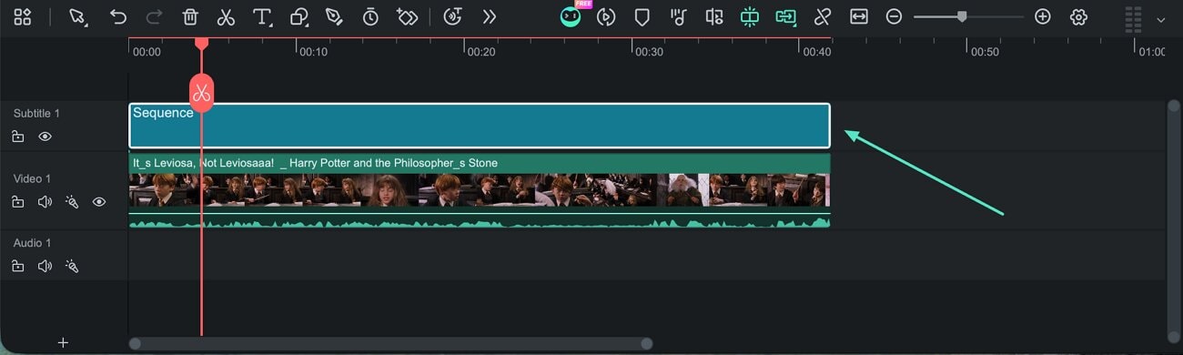Click the 00:20 ruler mark

[481, 52]
